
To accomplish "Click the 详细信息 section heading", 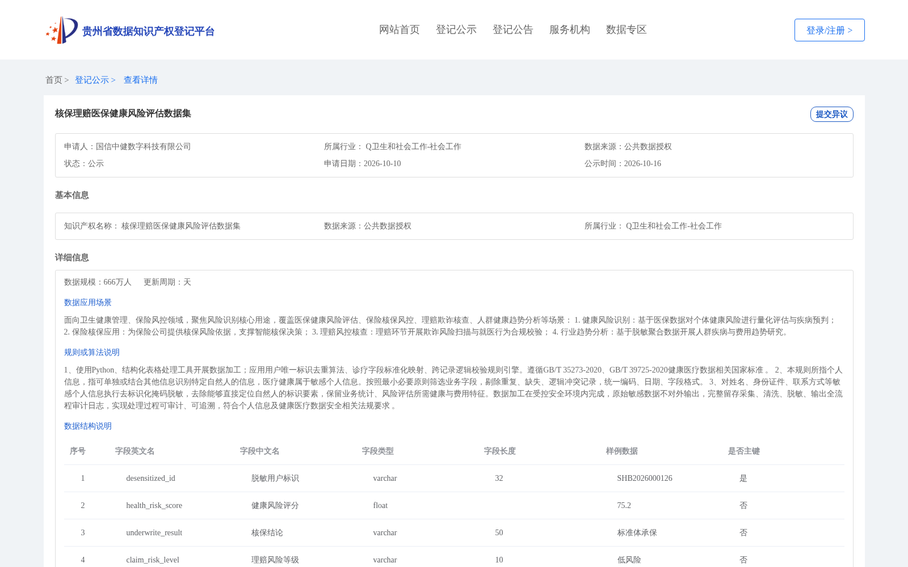I will click(72, 257).
